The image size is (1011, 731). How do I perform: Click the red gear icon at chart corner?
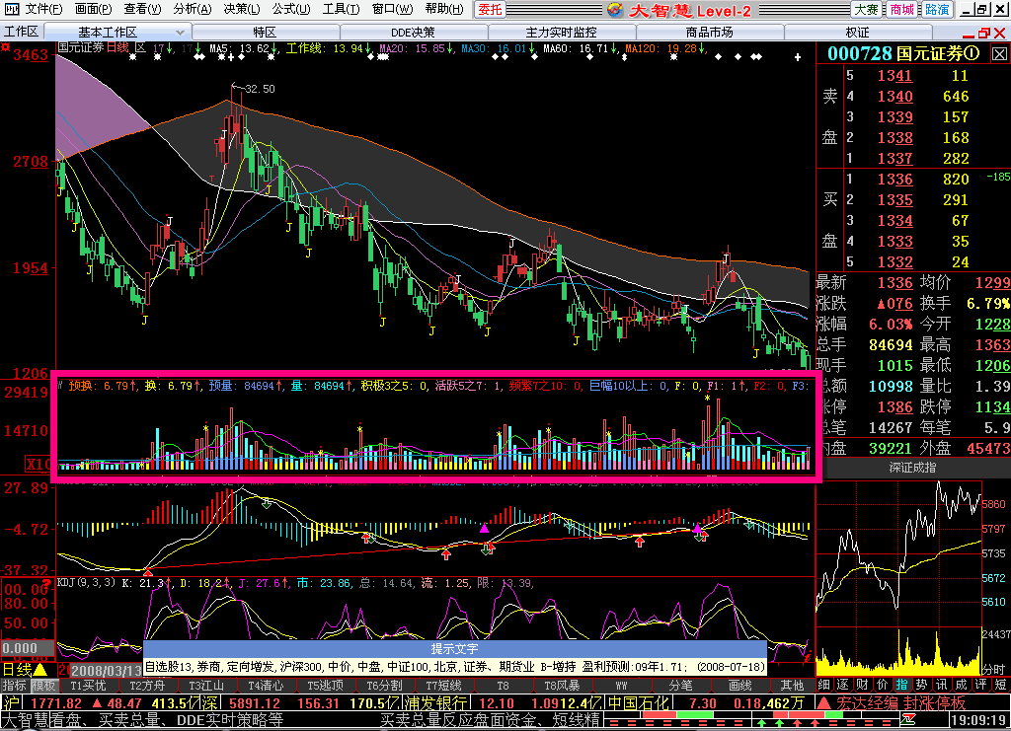tap(5, 47)
